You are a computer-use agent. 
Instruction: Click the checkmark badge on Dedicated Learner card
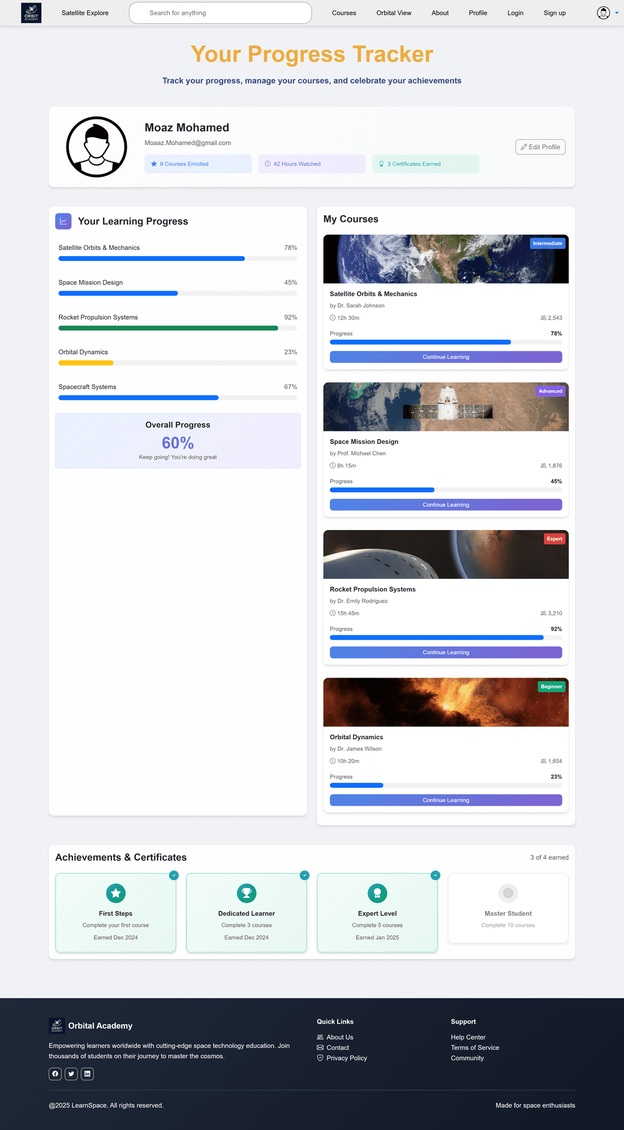tap(305, 875)
